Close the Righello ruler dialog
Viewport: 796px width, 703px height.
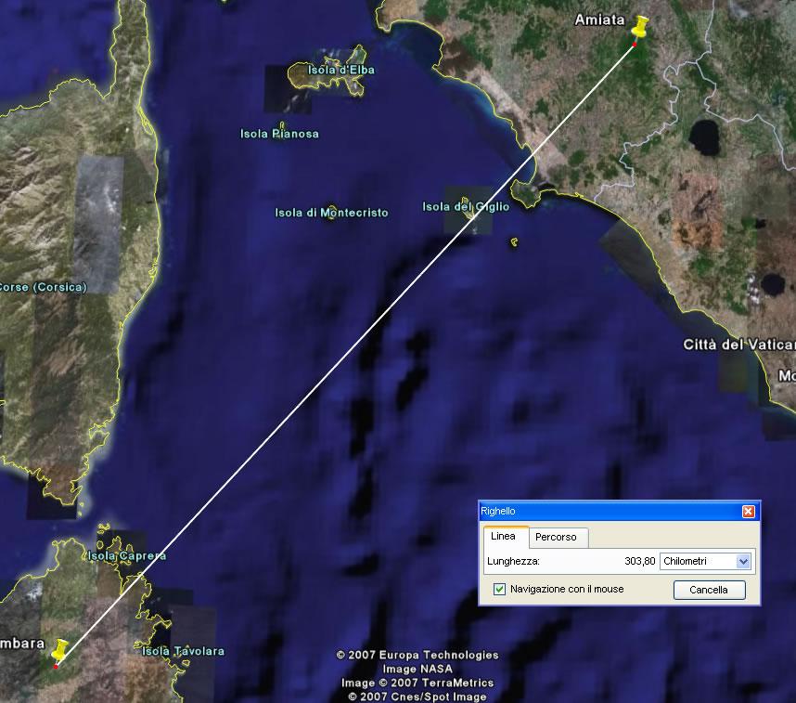pos(749,512)
